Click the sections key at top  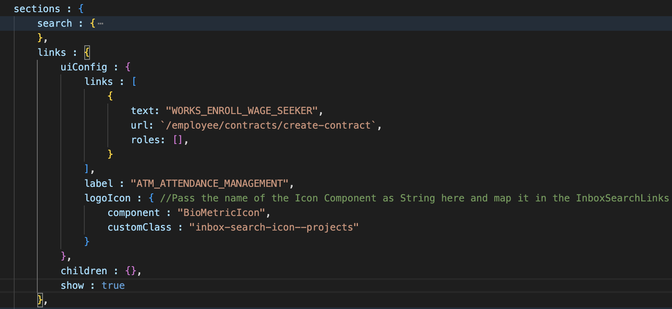[36, 9]
